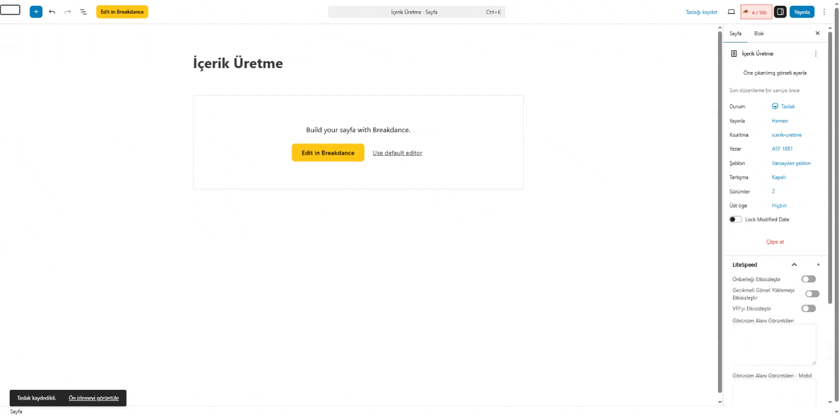This screenshot has height=416, width=840.
Task: Enable Önbelleği Etkisizleştir toggle
Action: (808, 279)
